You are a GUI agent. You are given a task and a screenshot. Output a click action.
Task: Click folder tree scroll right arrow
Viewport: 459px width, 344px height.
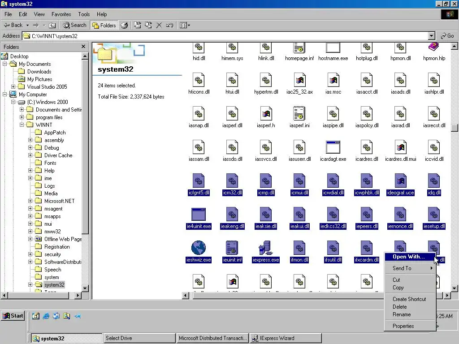(x=78, y=296)
